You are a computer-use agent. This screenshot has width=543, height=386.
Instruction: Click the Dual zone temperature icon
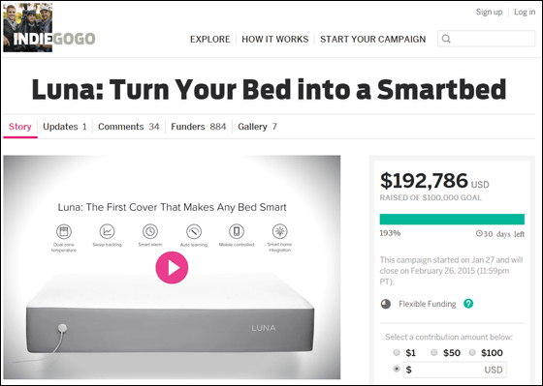(x=64, y=231)
